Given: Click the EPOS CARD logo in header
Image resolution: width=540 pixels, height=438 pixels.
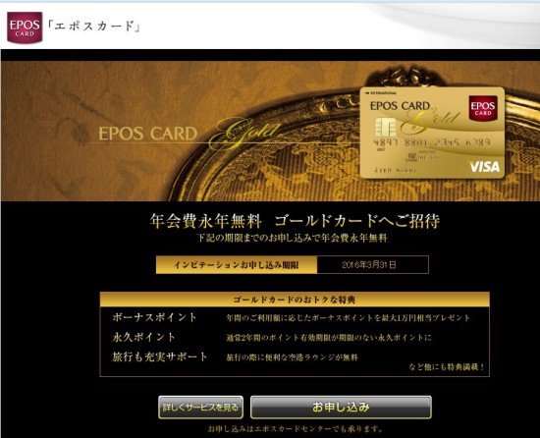Looking at the screenshot, I should [x=25, y=27].
